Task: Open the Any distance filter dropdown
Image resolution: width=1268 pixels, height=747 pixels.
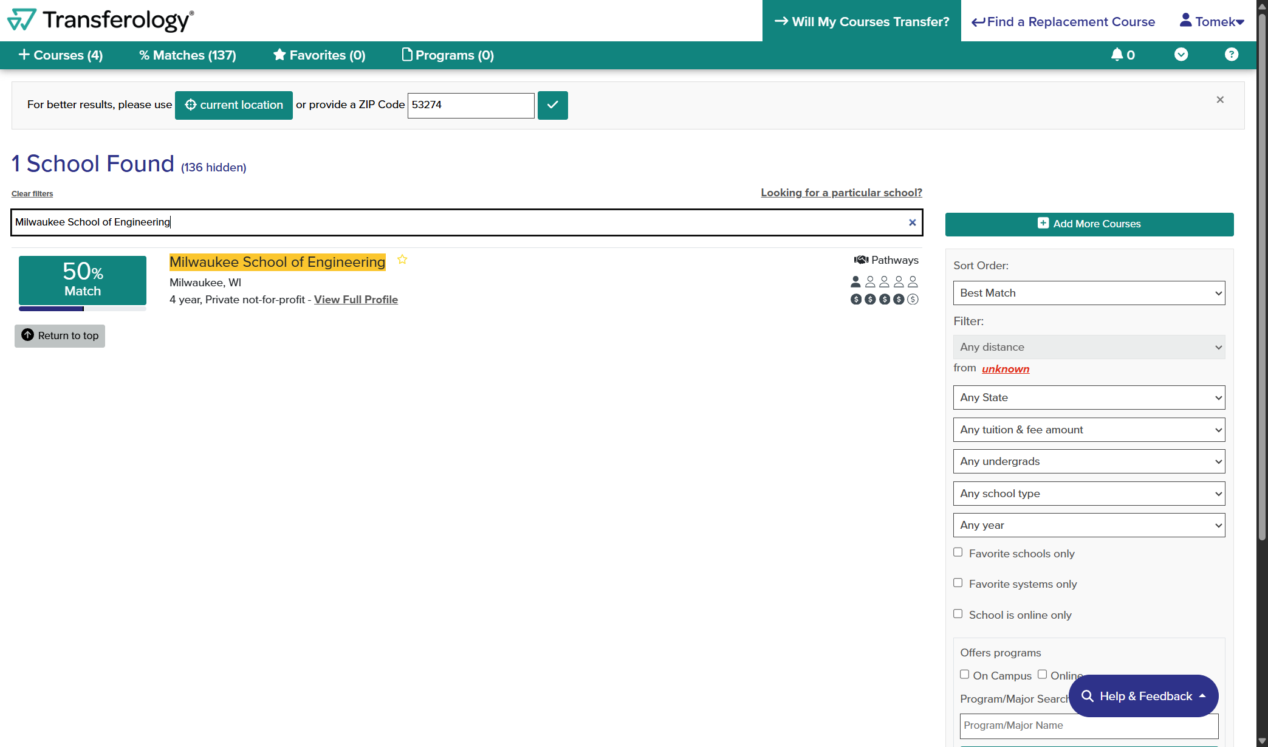Action: coord(1089,347)
